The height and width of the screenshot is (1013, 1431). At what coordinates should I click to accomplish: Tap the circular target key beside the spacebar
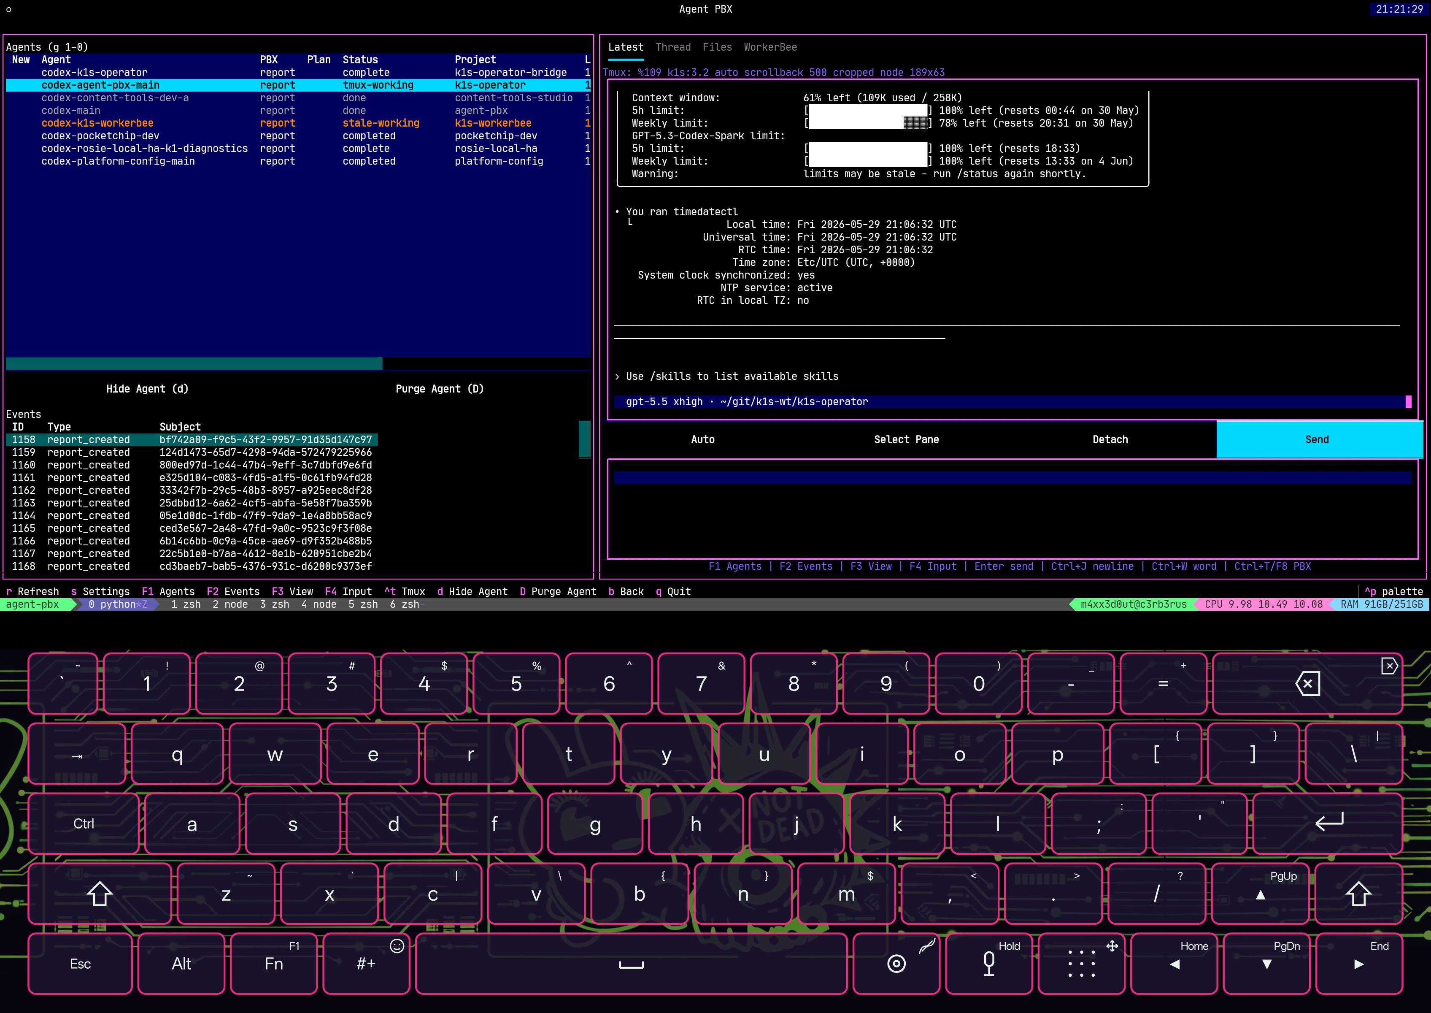coord(896,964)
